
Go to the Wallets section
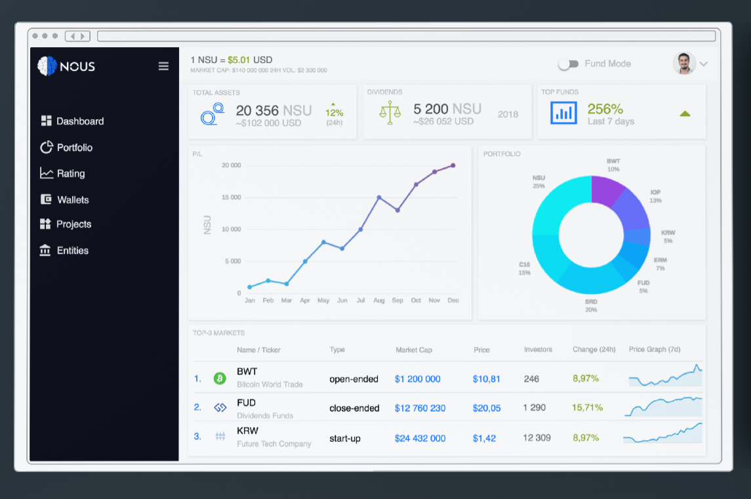click(65, 200)
